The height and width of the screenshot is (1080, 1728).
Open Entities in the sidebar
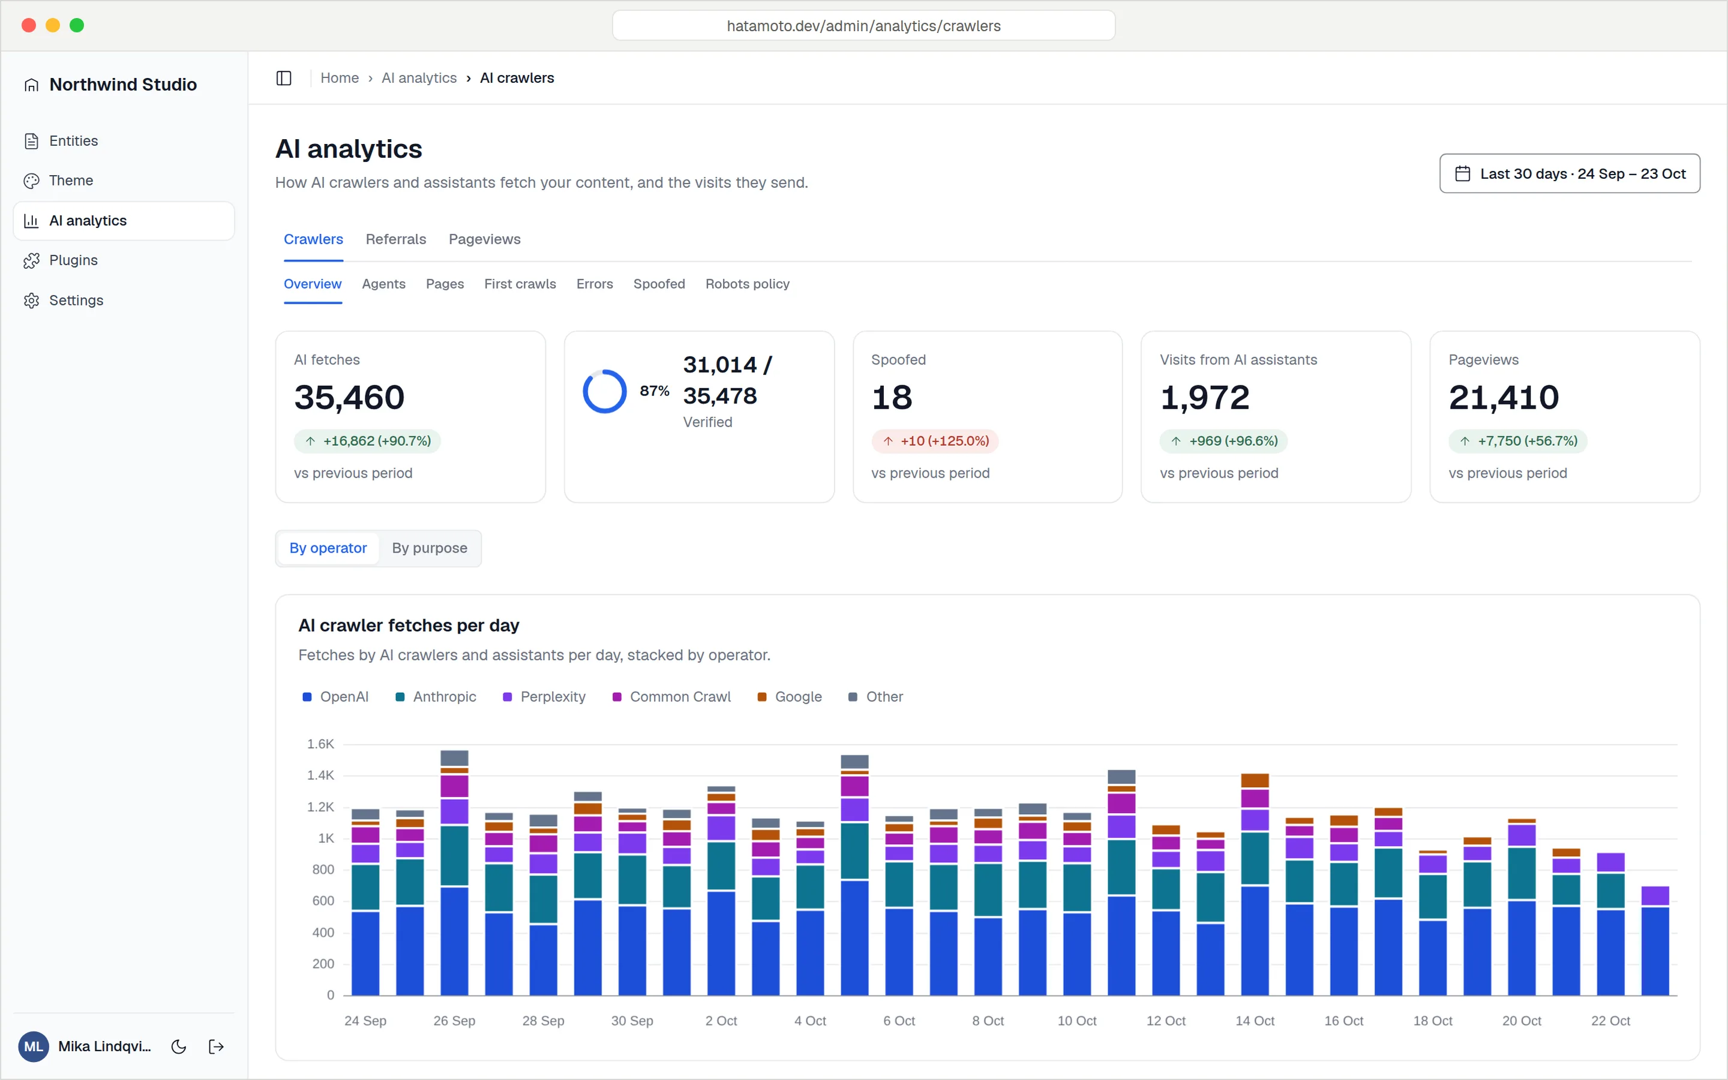(x=124, y=141)
